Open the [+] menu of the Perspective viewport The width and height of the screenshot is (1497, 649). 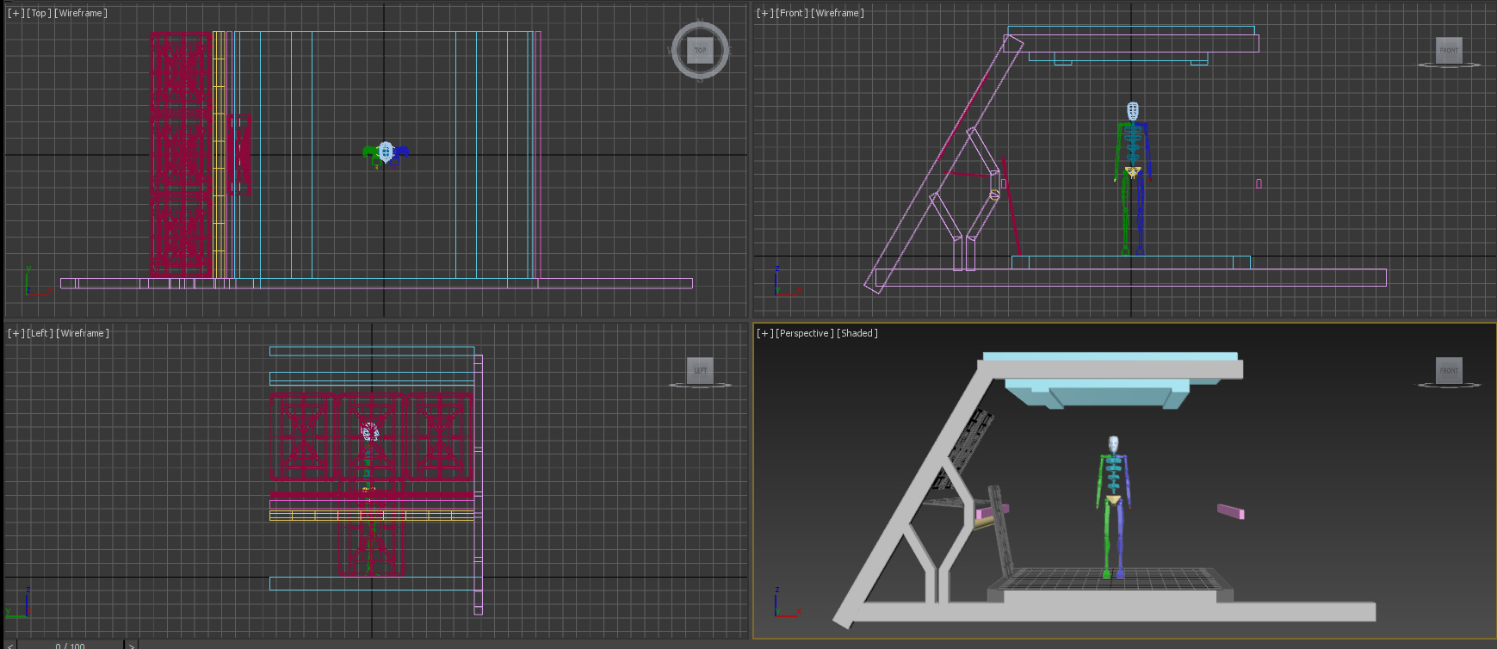(x=764, y=333)
